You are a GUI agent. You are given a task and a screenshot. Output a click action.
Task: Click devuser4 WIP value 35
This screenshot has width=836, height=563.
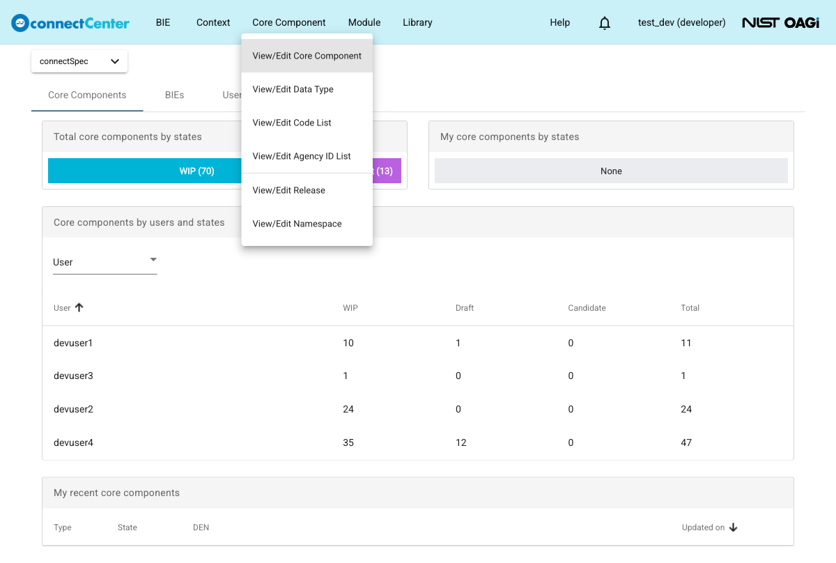tap(348, 442)
